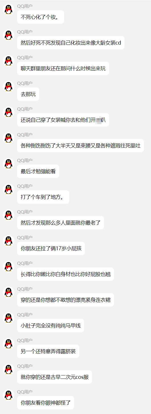Click "QQ用户" name above "最后才勉强能看"
The image size is (151, 414).
pyautogui.click(x=25, y=160)
